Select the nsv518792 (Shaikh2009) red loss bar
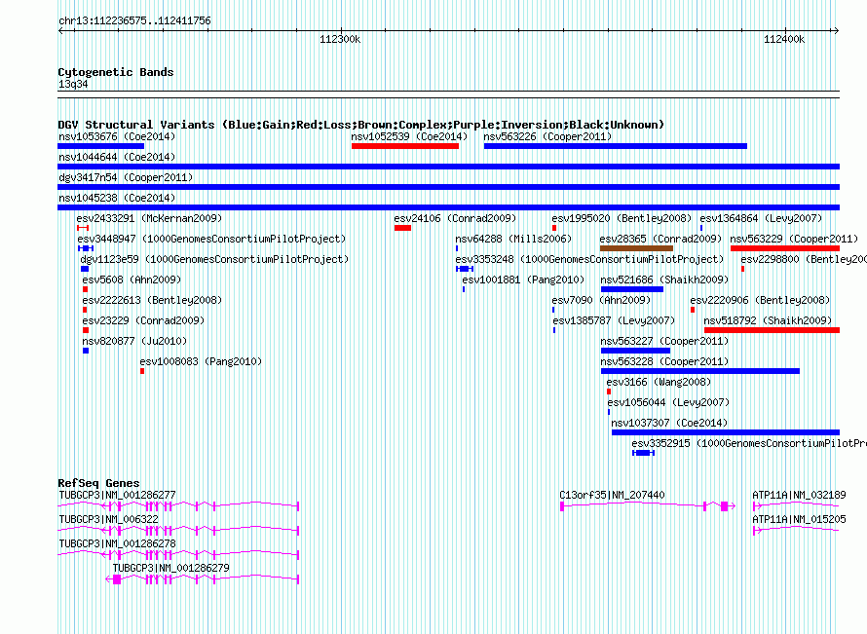 pyautogui.click(x=772, y=330)
